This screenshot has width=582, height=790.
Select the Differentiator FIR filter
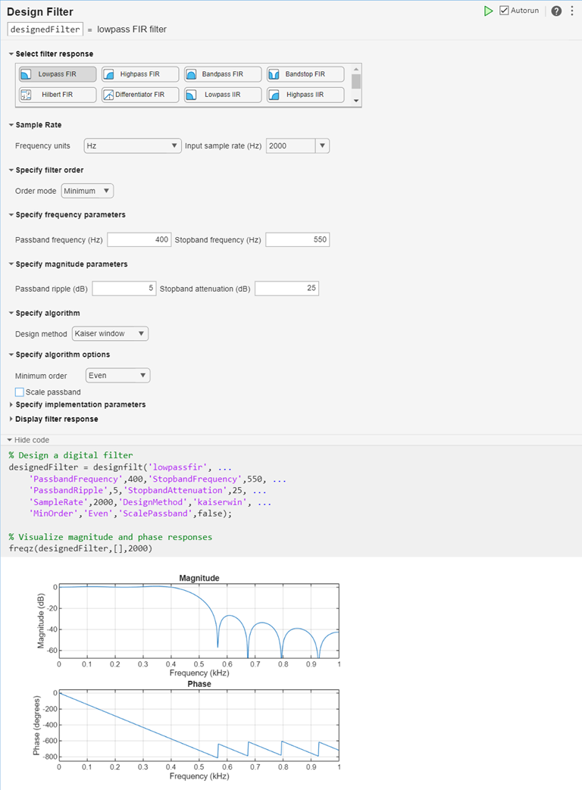(x=139, y=94)
